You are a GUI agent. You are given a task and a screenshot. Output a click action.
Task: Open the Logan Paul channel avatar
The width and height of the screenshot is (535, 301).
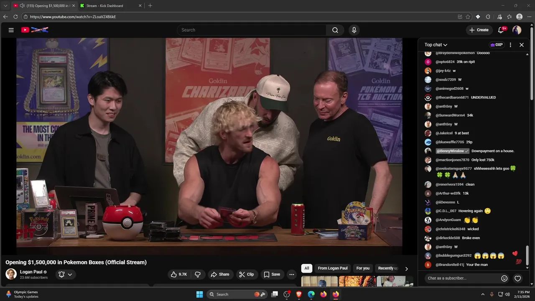11,274
